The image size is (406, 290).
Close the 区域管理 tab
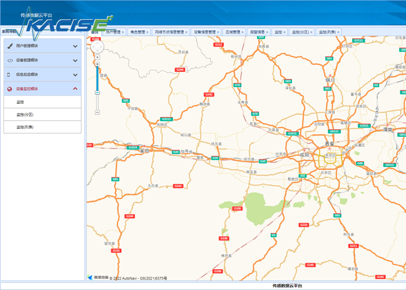click(x=242, y=32)
